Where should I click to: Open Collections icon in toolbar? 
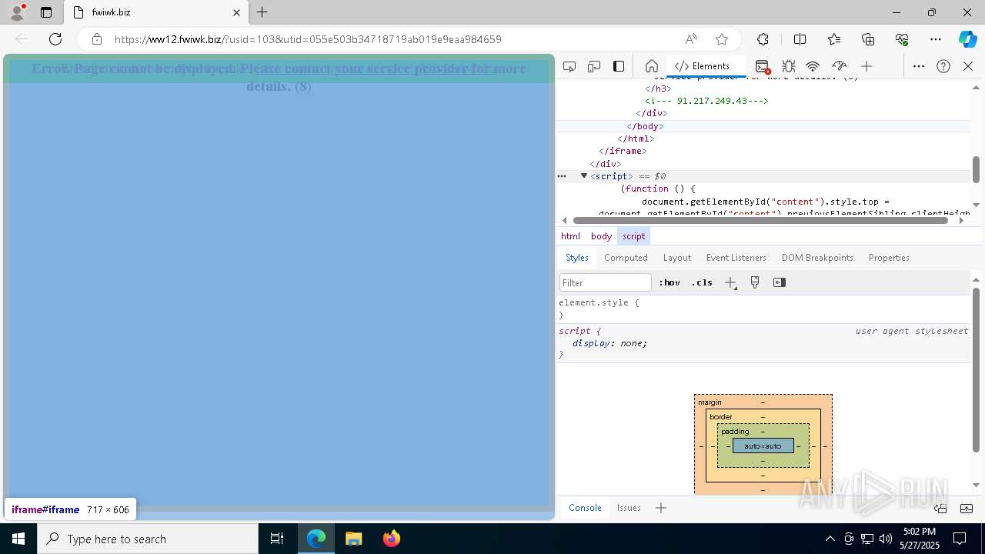pos(868,39)
